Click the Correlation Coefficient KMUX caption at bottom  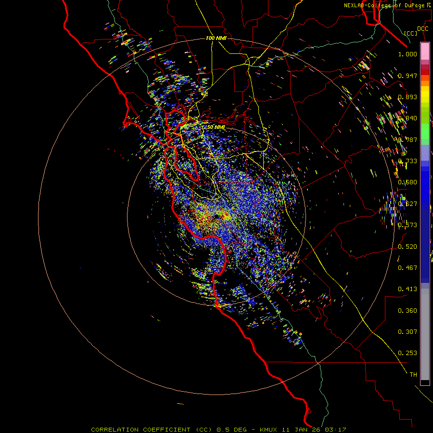click(218, 430)
